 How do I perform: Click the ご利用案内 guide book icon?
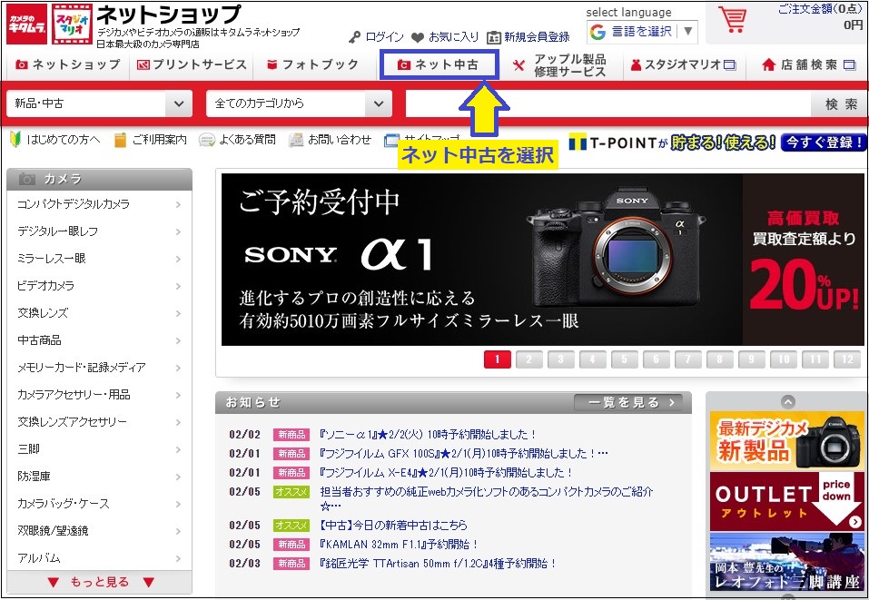click(x=120, y=140)
